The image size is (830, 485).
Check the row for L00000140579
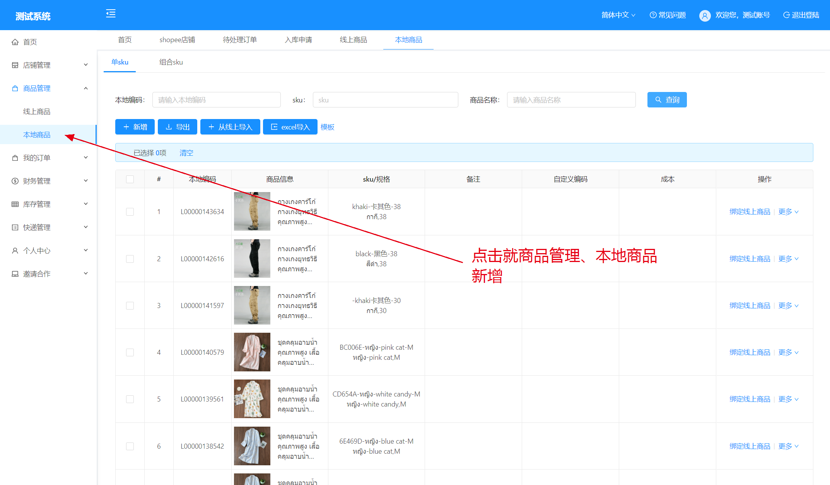click(130, 352)
